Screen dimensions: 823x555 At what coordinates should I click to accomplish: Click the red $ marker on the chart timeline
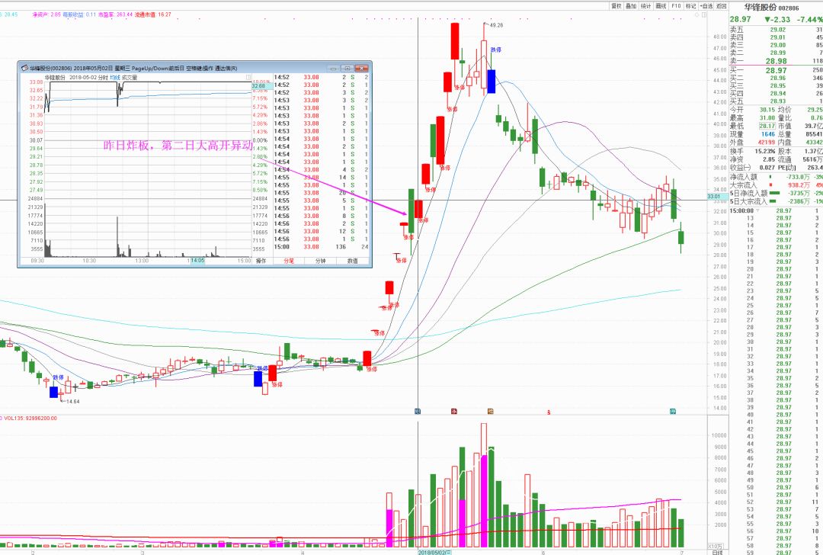[x=549, y=412]
